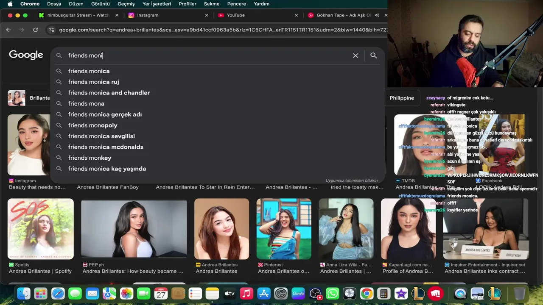The height and width of the screenshot is (305, 543).
Task: Select suggestion "friends mona"
Action: click(x=218, y=103)
